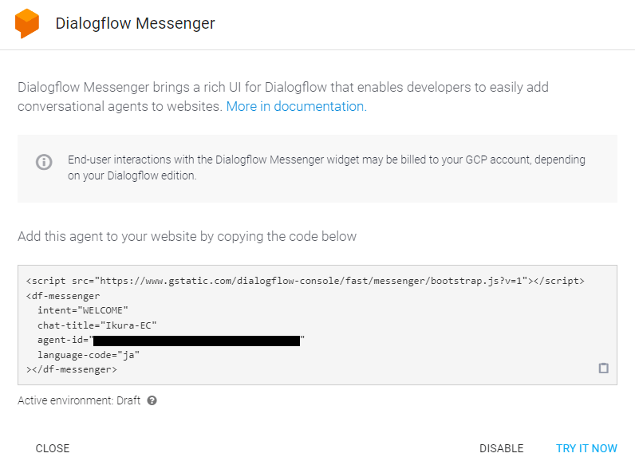Select the language-code="ja" code line
The image size is (635, 469).
[89, 355]
